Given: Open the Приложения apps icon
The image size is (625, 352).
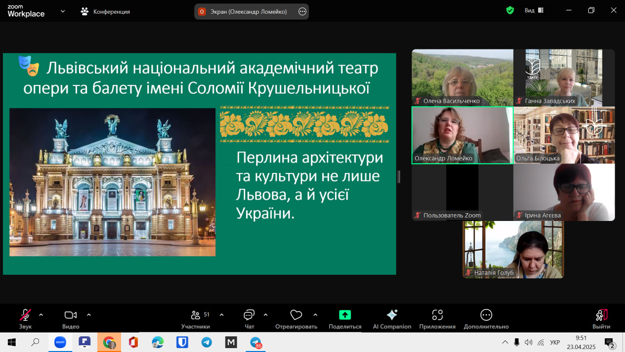Looking at the screenshot, I should pyautogui.click(x=437, y=315).
